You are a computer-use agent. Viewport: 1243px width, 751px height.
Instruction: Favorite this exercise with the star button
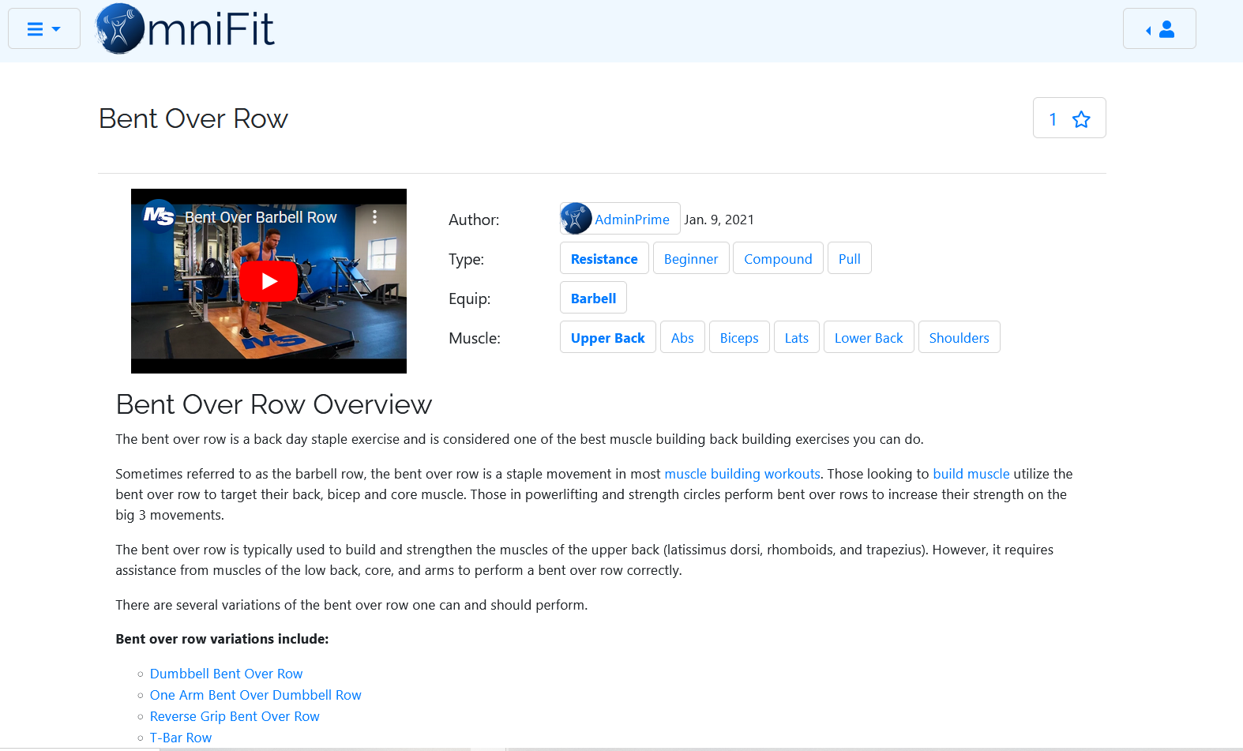[x=1069, y=118]
